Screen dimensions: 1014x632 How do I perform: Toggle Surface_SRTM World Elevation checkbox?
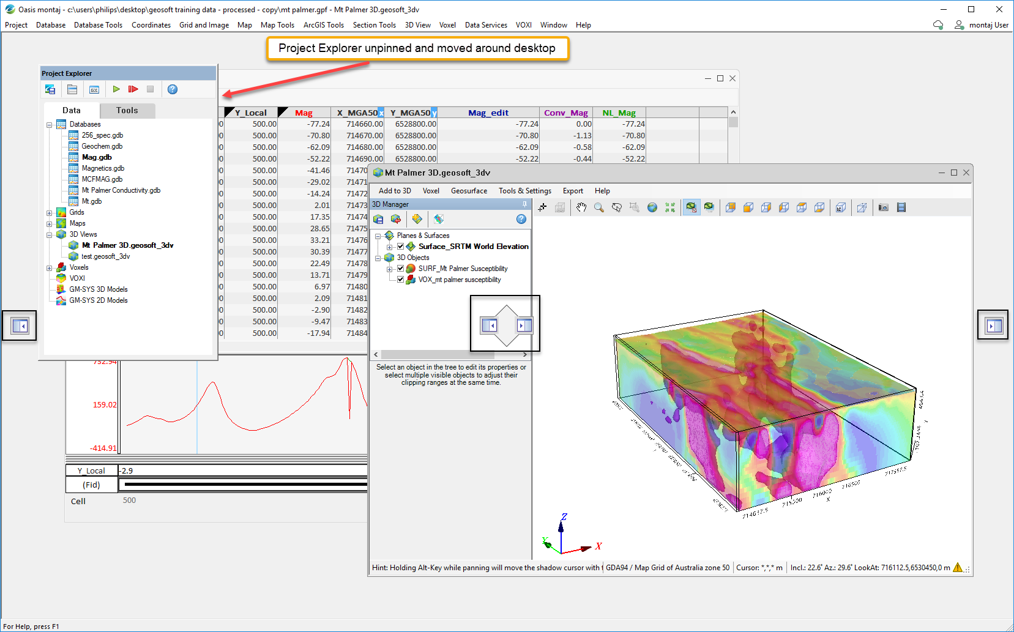tap(401, 247)
